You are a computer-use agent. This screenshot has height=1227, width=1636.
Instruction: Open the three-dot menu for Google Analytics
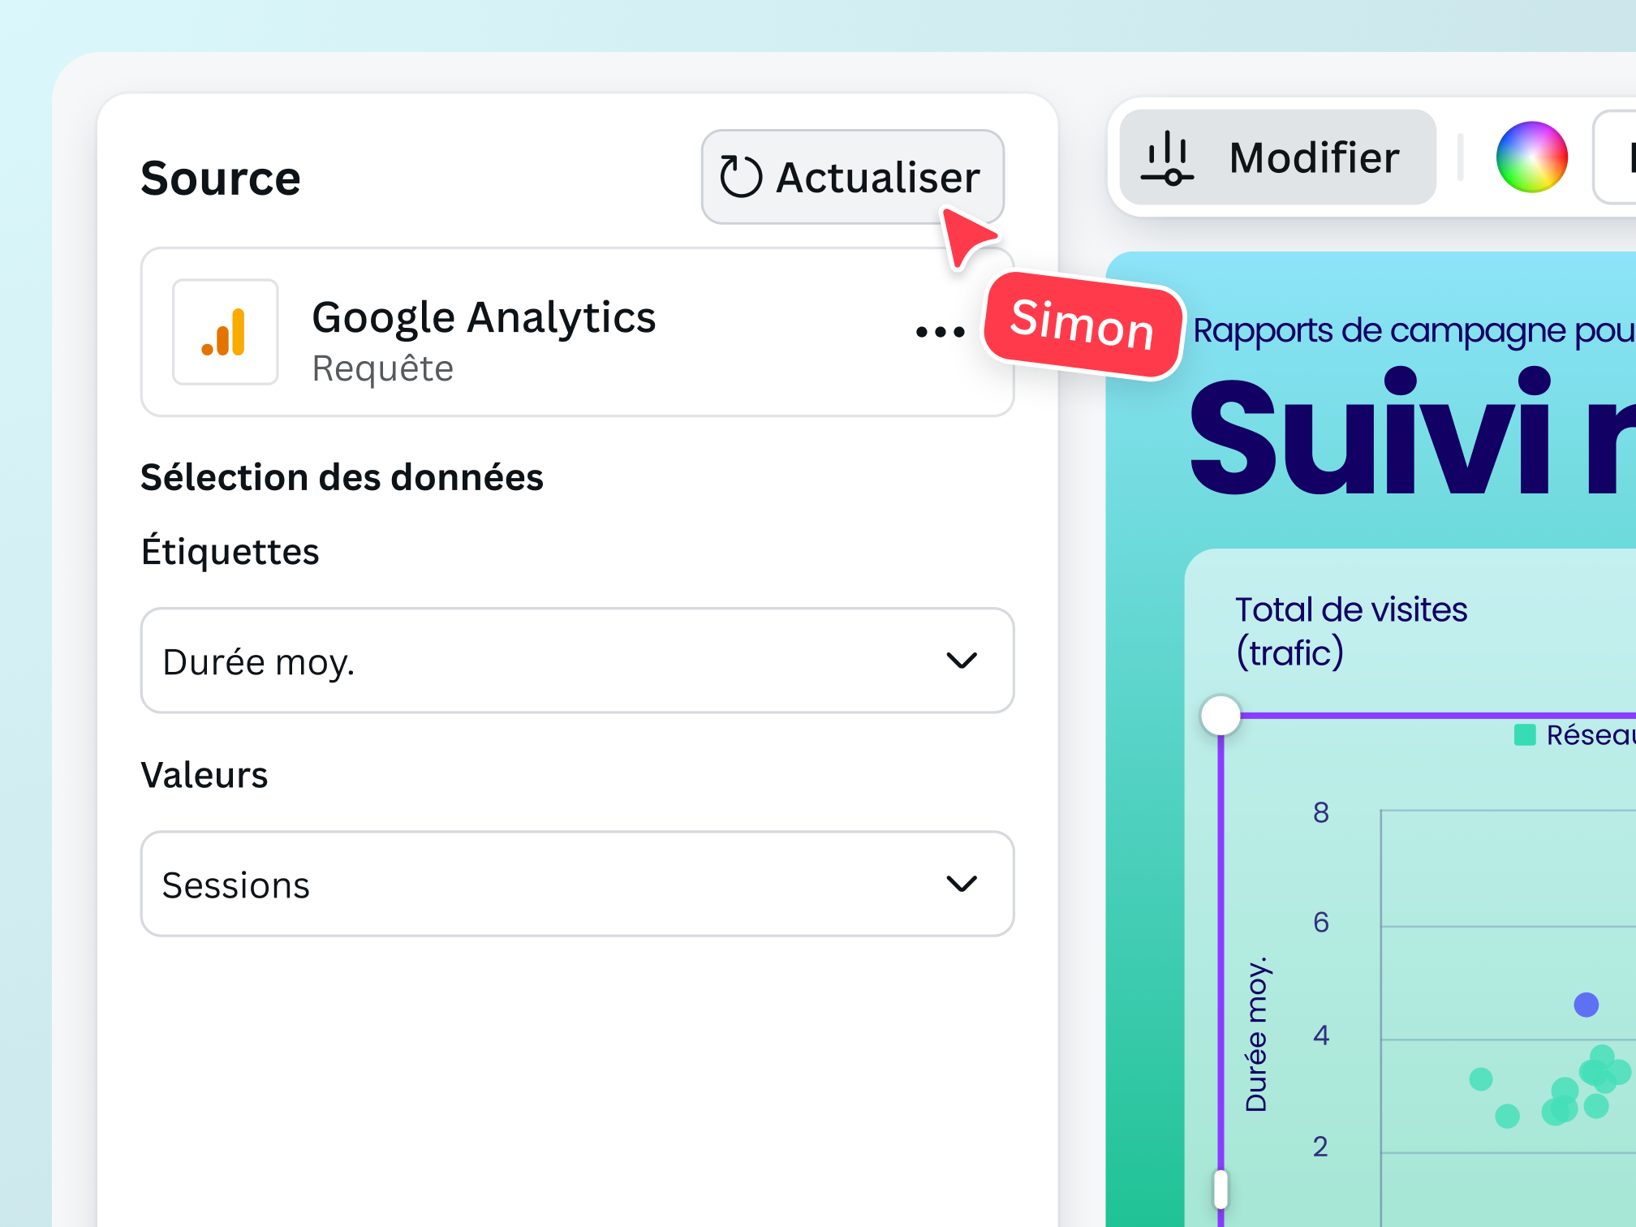[x=940, y=332]
